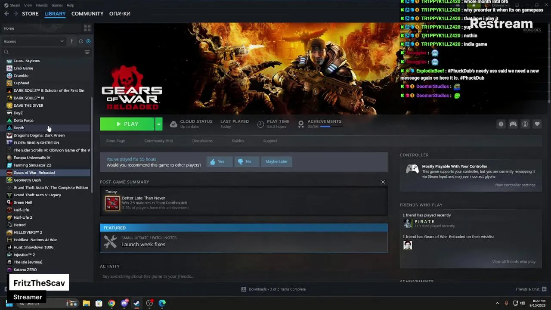Click the Friends & Chat icon
The height and width of the screenshot is (310, 551).
coord(544,289)
